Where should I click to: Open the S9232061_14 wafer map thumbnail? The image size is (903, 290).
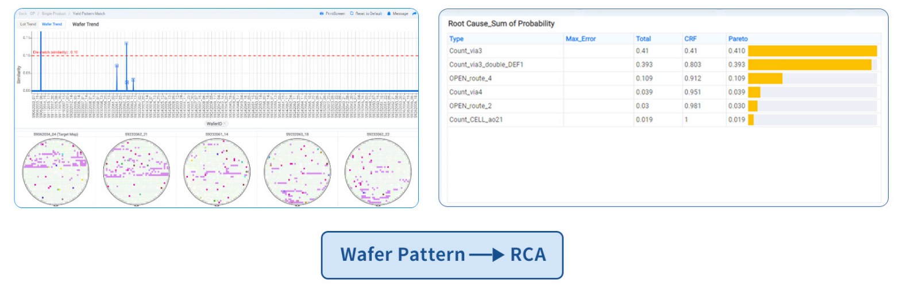click(x=217, y=171)
